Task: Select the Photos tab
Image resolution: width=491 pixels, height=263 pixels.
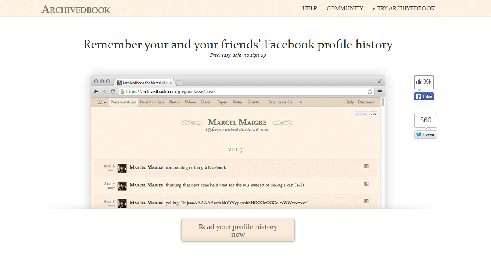Action: pos(174,102)
